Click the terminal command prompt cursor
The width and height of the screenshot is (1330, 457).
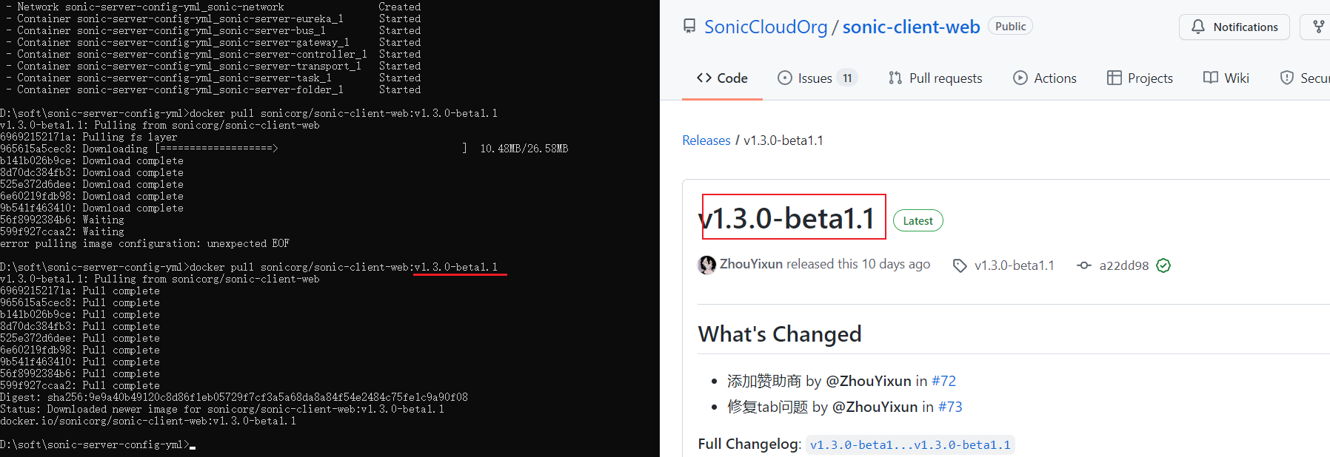(x=193, y=447)
